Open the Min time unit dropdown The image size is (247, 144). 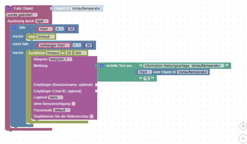click(81, 53)
